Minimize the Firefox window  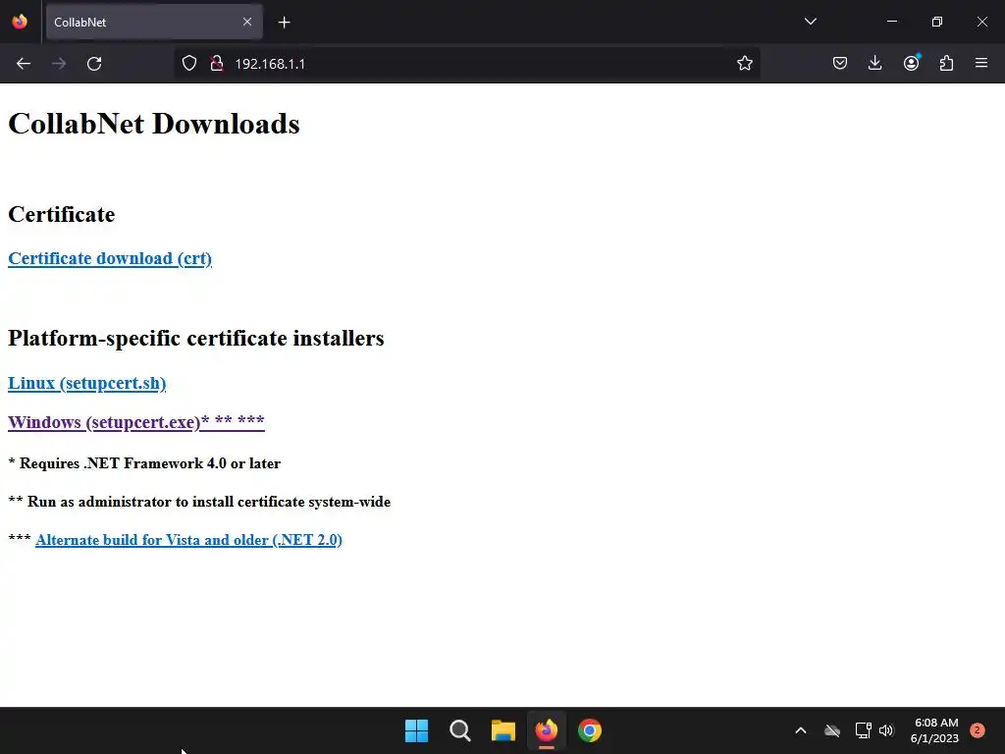click(x=891, y=22)
